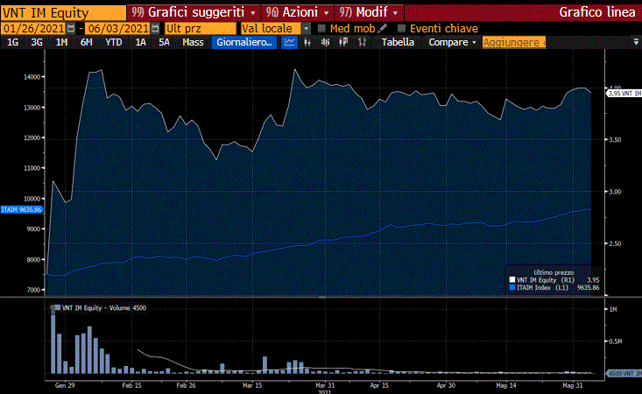Expand the Val locale currency dropdown
Screen dimensions: 642x394
(306, 28)
